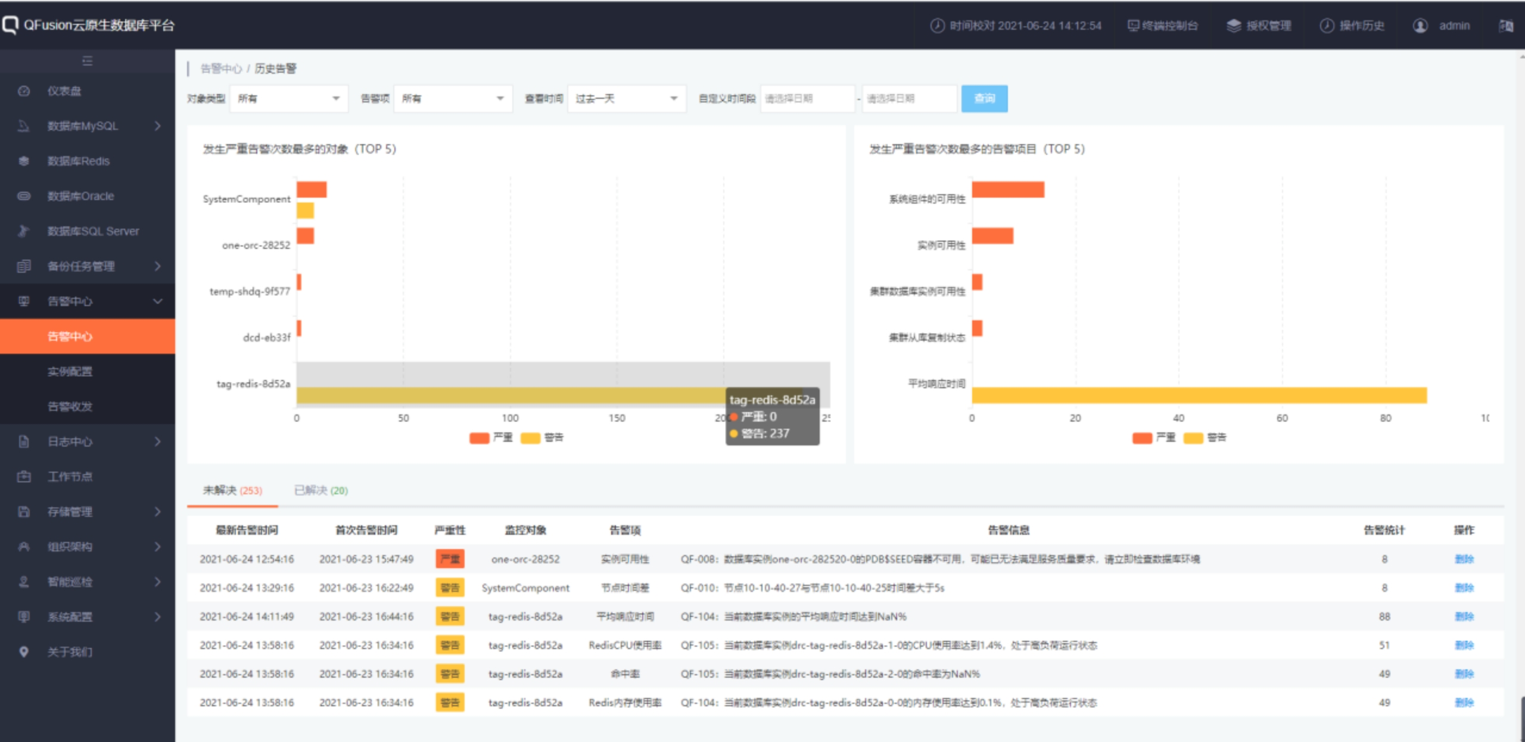
Task: Delete the 平均响应时间 alarm row
Action: (x=1464, y=616)
